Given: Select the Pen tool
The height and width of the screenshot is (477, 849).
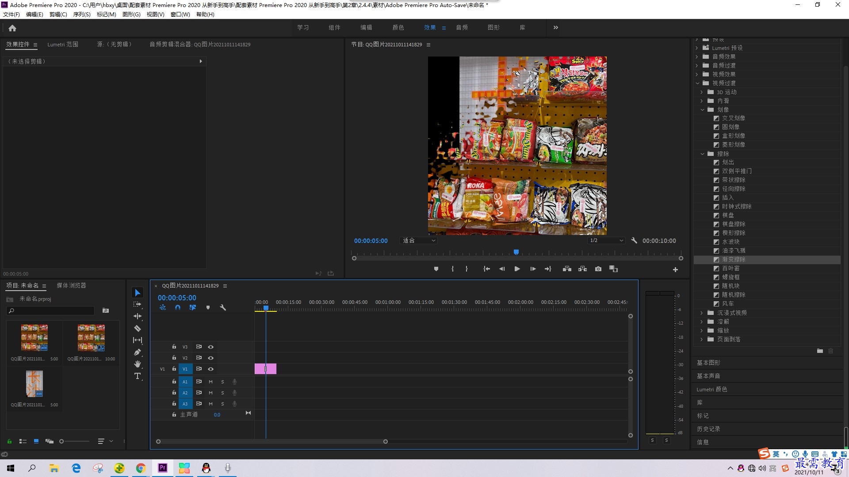Looking at the screenshot, I should point(138,352).
